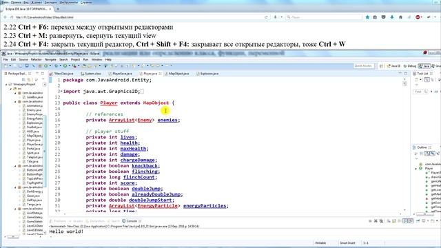
Task: Switch to the Debug perspective
Action: [410, 66]
